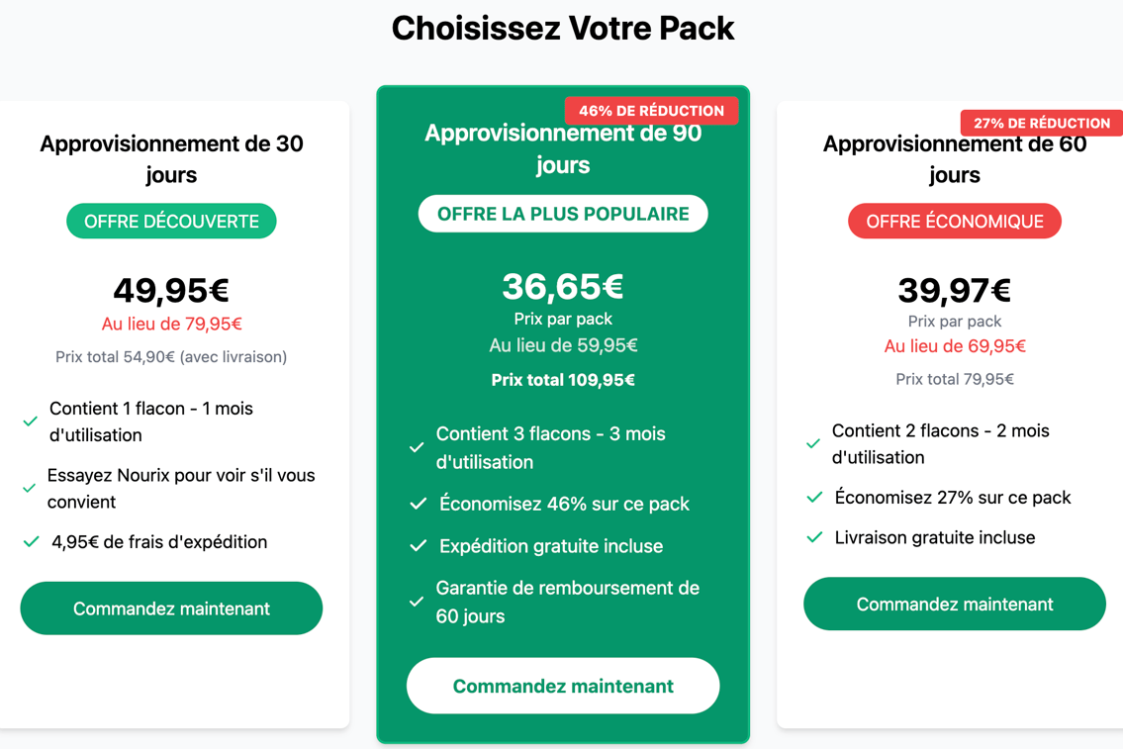The width and height of the screenshot is (1123, 749).
Task: Select the 'OFFRE DÉCOUVERTE' green badge
Action: 171,221
